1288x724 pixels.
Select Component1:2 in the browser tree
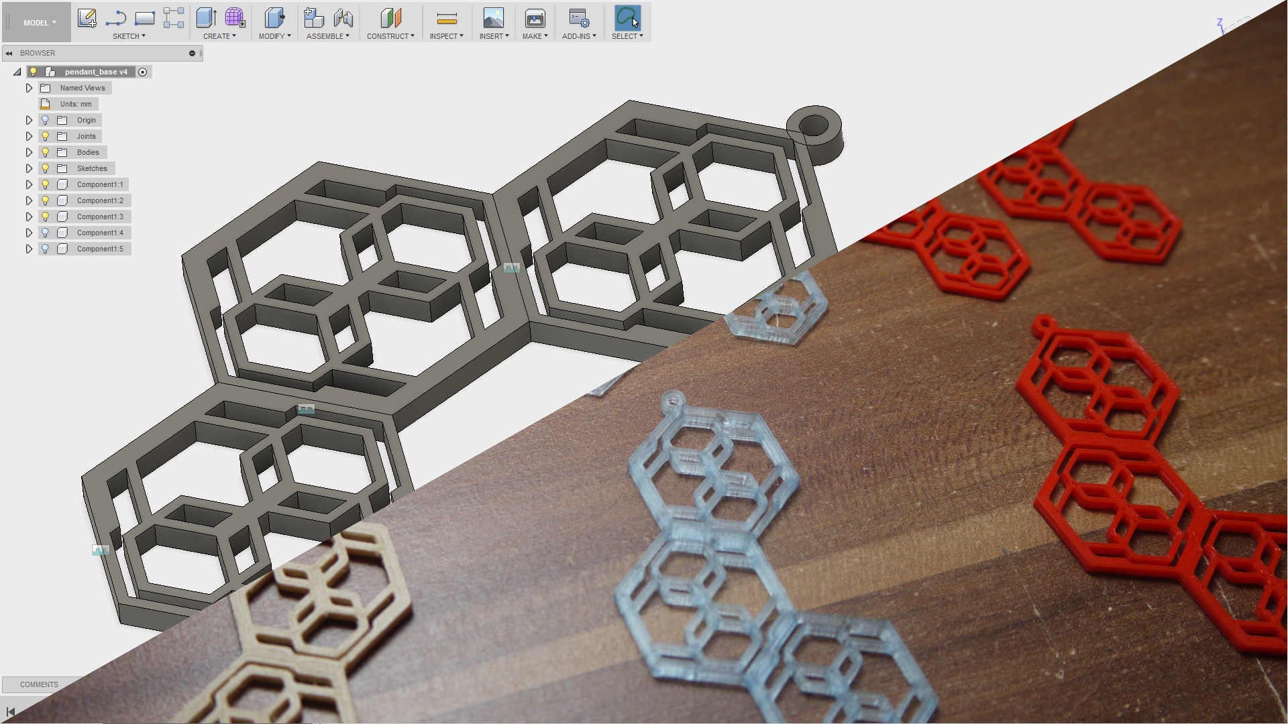(x=99, y=200)
